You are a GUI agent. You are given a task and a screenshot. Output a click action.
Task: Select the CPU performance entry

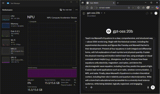pos(13,18)
